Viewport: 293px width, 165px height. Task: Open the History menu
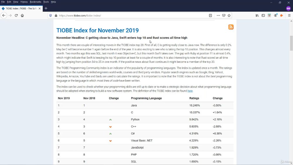point(24,2)
